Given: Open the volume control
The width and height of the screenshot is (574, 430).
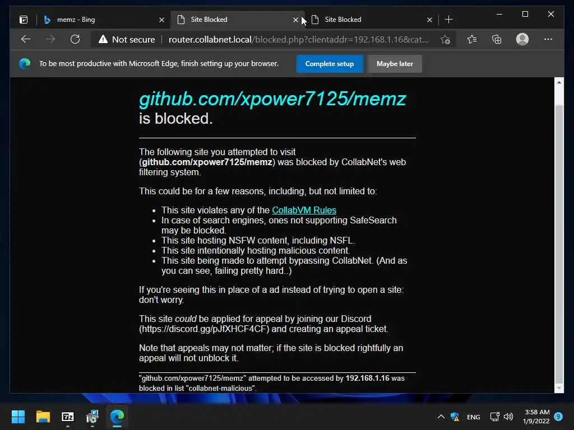Looking at the screenshot, I should click(508, 417).
